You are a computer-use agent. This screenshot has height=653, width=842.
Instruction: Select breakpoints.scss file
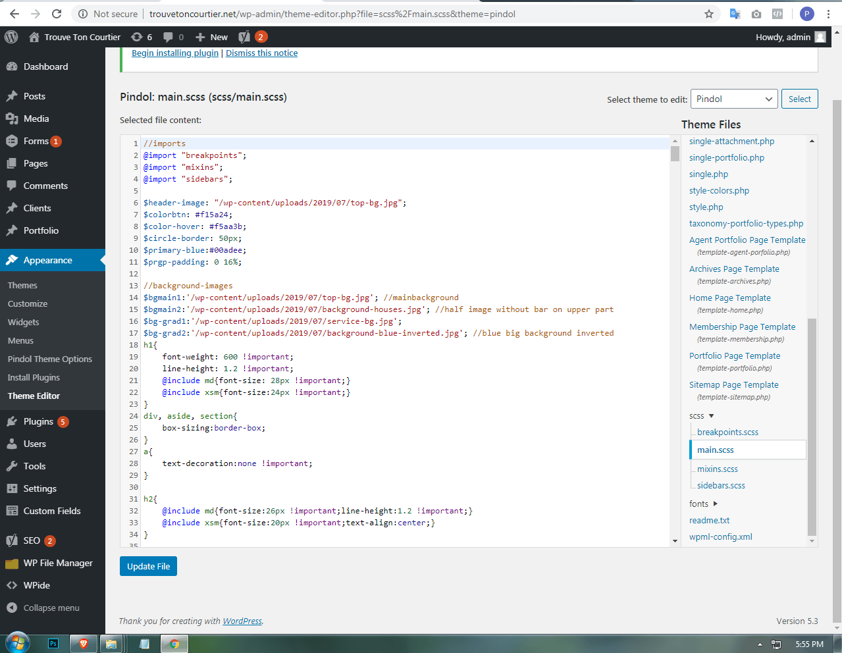(727, 432)
